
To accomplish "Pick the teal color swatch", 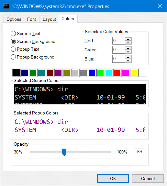I will [x=41, y=73].
